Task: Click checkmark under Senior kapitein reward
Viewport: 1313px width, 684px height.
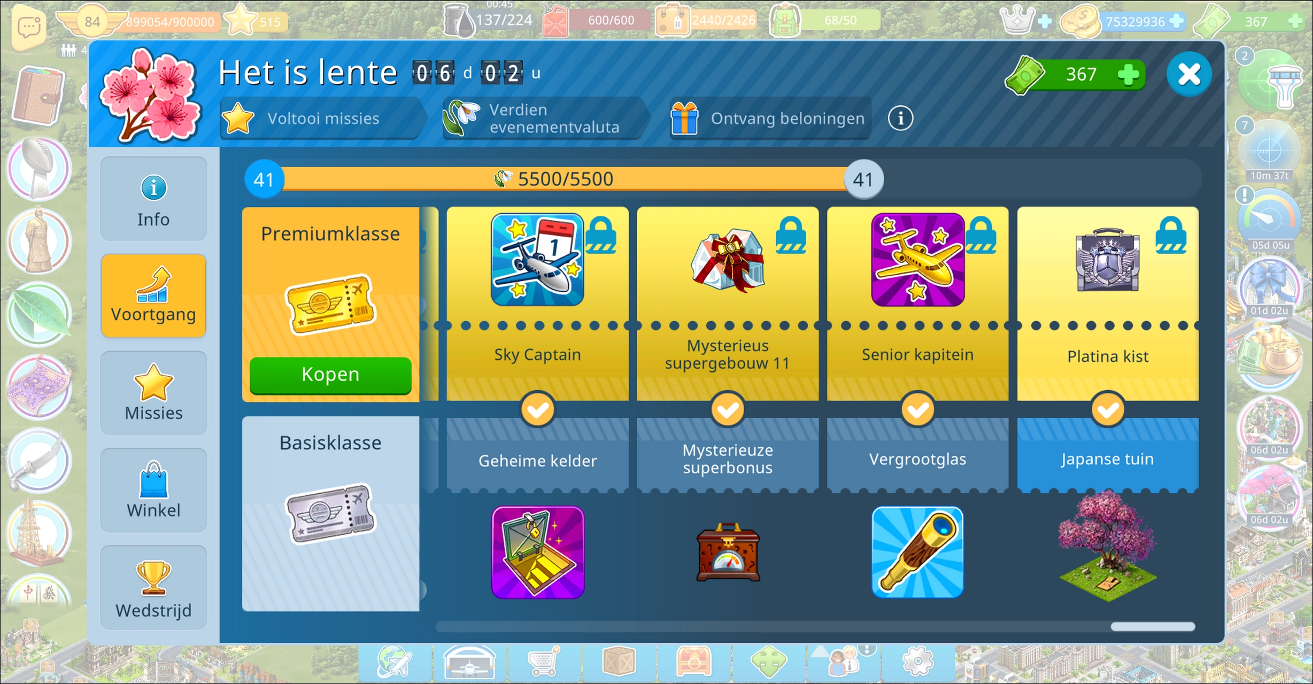Action: pos(917,410)
